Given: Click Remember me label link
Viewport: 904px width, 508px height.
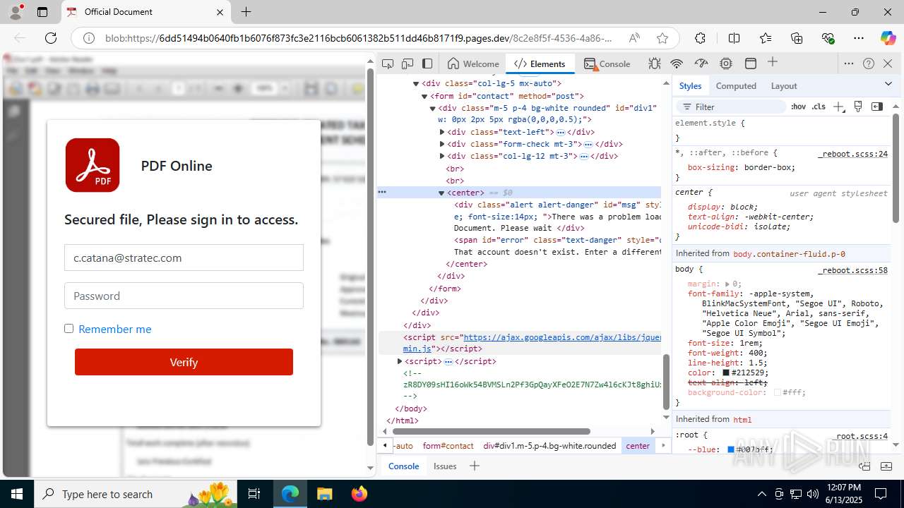Looking at the screenshot, I should click(x=115, y=329).
